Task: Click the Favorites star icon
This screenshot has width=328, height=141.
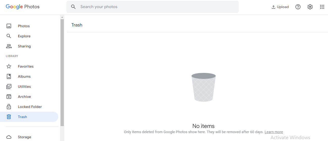Action: click(x=9, y=66)
